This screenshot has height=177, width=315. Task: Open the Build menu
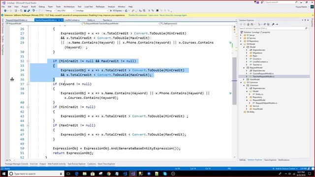[x=33, y=6]
